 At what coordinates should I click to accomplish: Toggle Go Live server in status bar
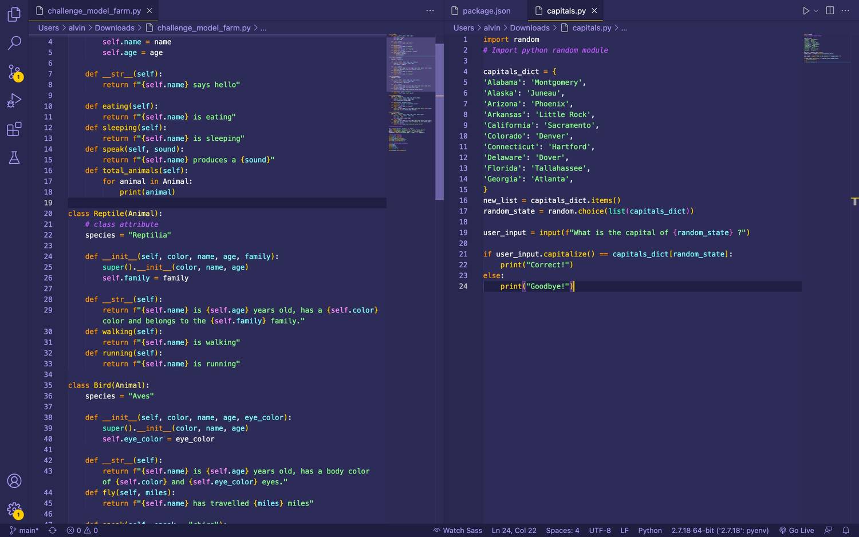tap(797, 530)
